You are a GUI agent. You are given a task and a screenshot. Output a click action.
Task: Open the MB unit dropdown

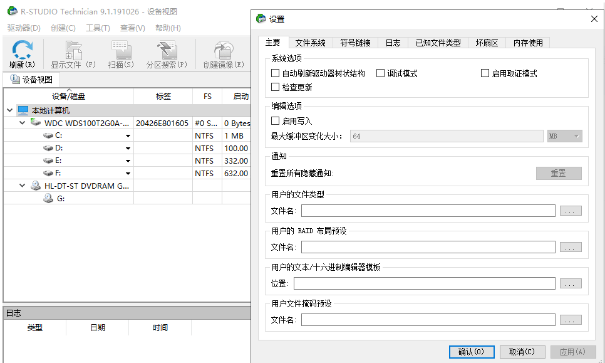tap(565, 136)
